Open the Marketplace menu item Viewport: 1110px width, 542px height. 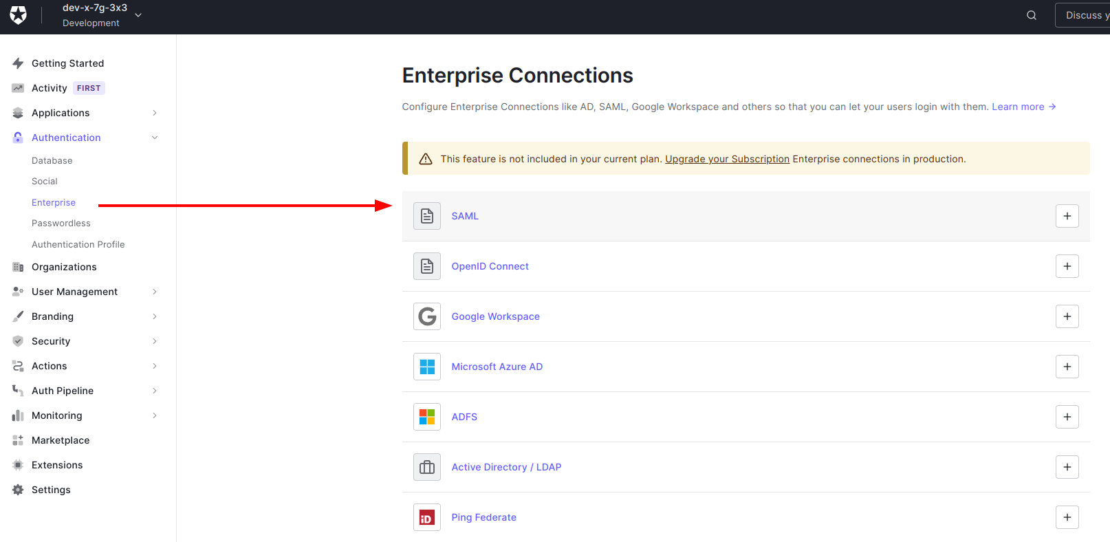61,440
